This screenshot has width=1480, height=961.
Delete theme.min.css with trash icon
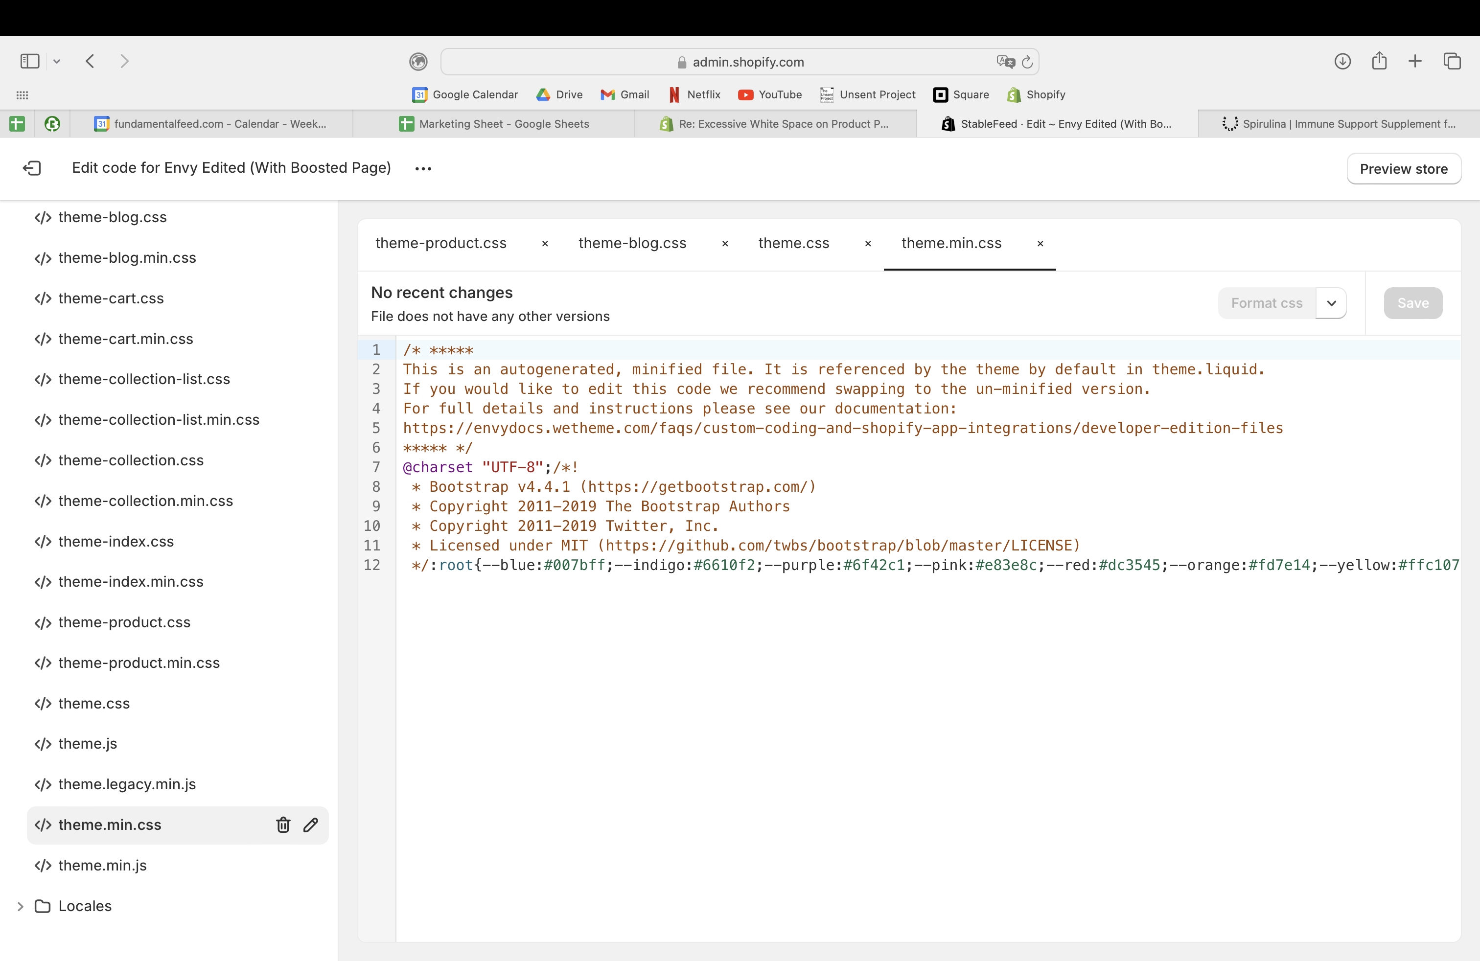tap(283, 824)
